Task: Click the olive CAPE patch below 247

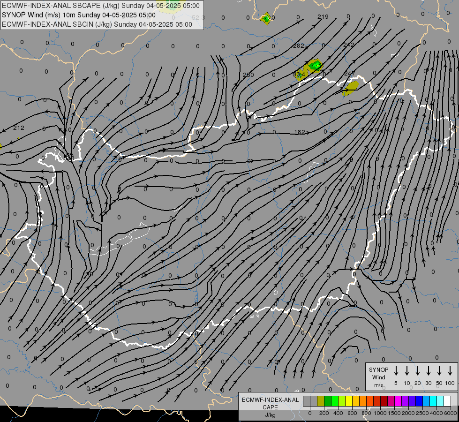Action: tap(350, 88)
